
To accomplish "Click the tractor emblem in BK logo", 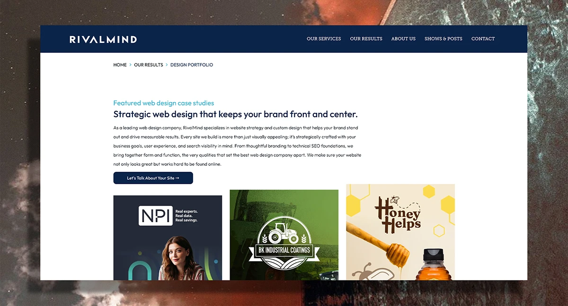I will (x=284, y=233).
